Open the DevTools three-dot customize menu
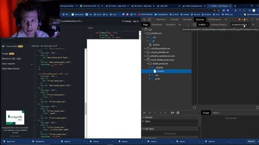 tap(252, 19)
